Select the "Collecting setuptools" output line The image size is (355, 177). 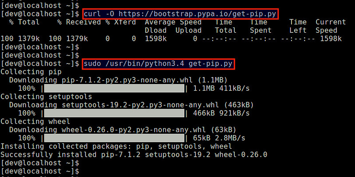pyautogui.click(x=46, y=97)
